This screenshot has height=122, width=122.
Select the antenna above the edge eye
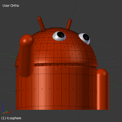(x=69, y=24)
